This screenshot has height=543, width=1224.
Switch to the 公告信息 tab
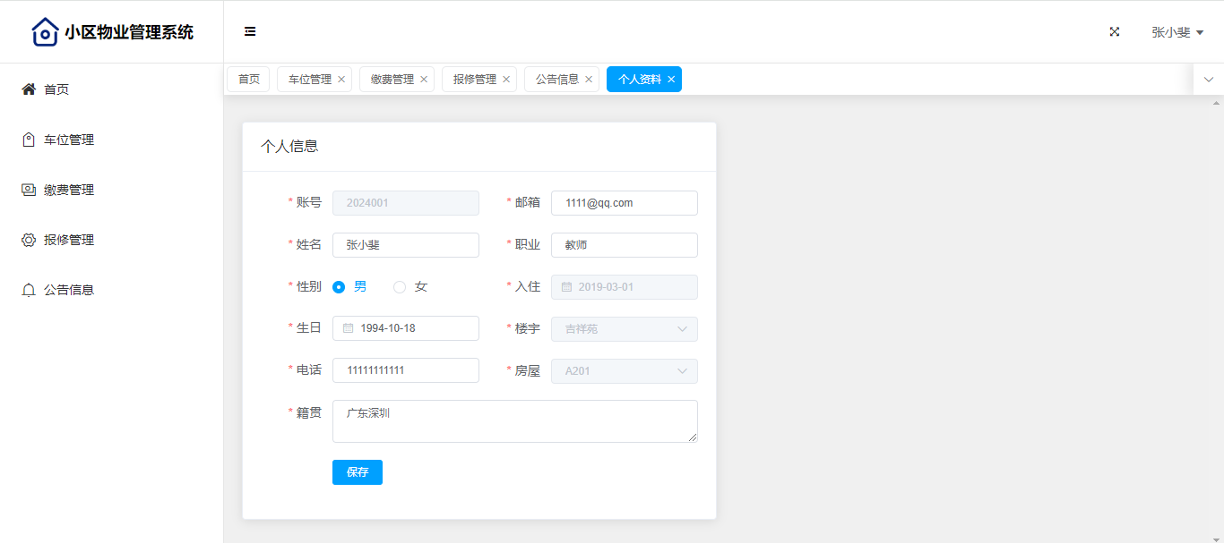(x=556, y=80)
